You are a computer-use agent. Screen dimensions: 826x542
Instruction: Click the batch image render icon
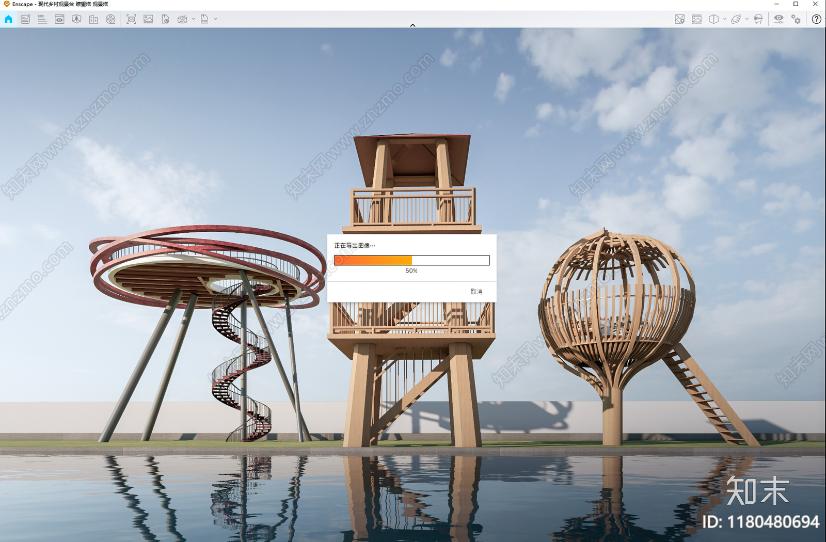point(148,19)
